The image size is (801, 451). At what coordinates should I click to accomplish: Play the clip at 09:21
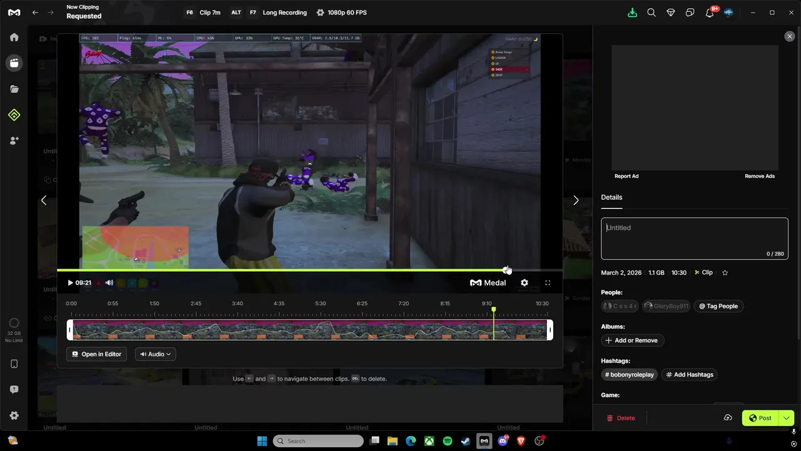[70, 283]
